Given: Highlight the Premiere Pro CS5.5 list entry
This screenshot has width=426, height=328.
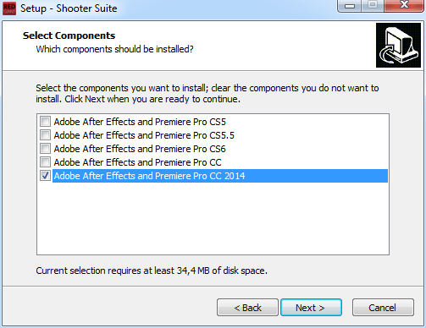Looking at the screenshot, I should [x=144, y=135].
